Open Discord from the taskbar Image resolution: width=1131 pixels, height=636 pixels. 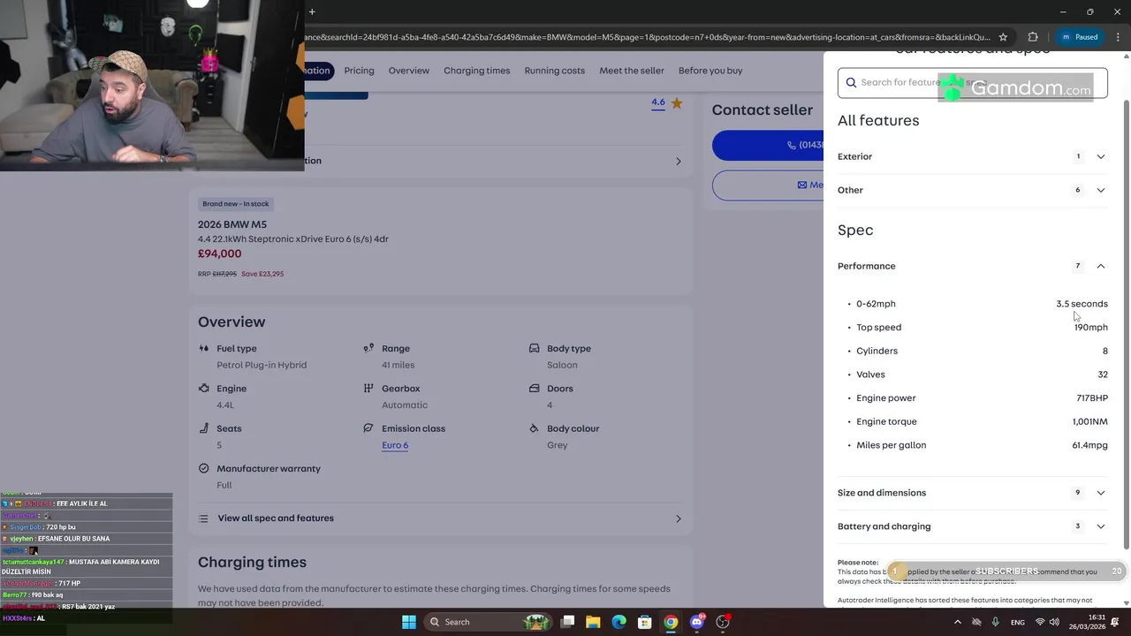tap(697, 622)
